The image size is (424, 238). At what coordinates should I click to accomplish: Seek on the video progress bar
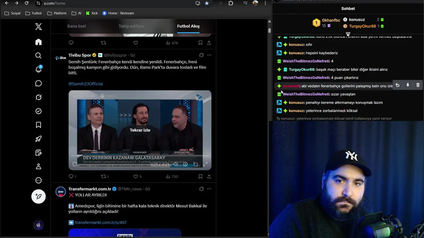point(140,156)
